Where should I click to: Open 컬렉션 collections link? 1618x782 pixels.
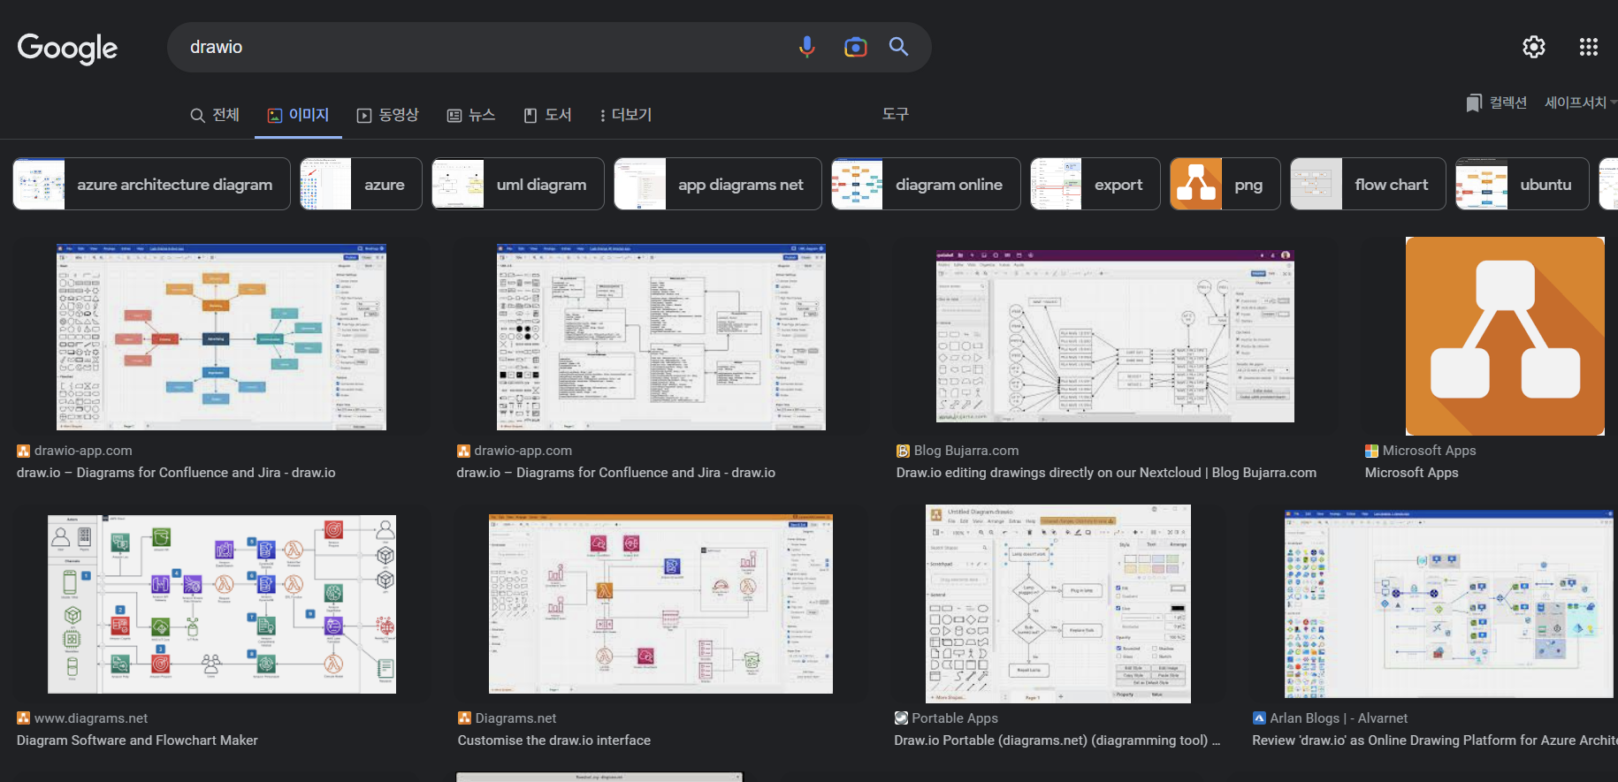click(x=1507, y=102)
